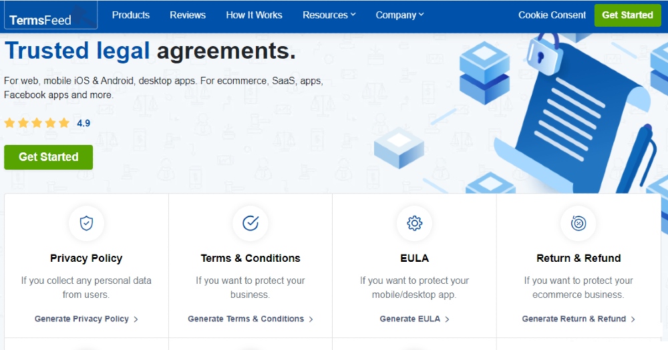Open How It Works page

pyautogui.click(x=254, y=15)
